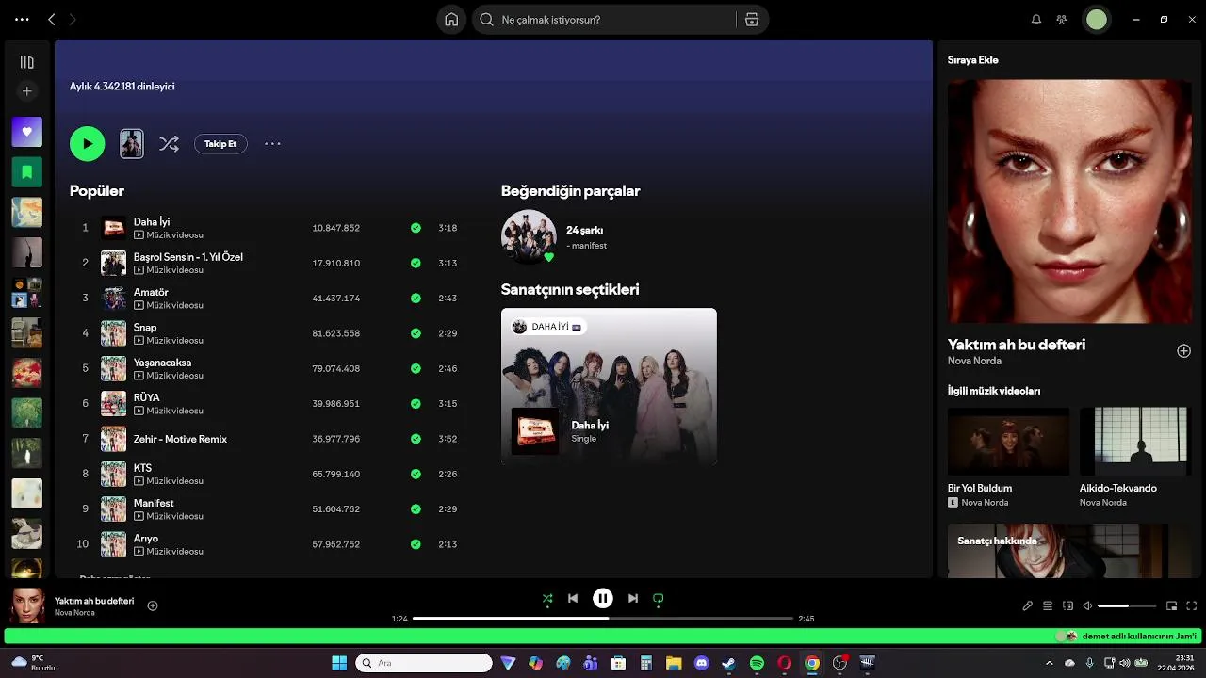
Task: Open Windows Start button
Action: coord(339,663)
